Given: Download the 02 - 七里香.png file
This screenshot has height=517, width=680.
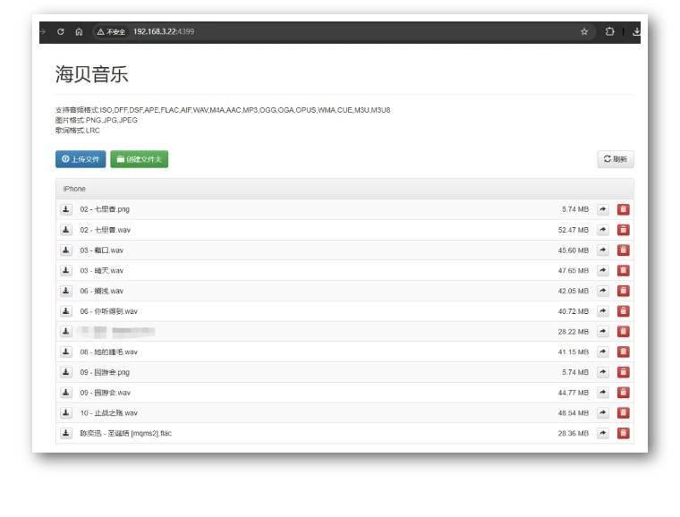Looking at the screenshot, I should (66, 209).
